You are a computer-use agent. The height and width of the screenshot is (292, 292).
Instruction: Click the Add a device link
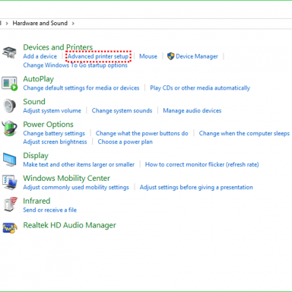coord(40,56)
